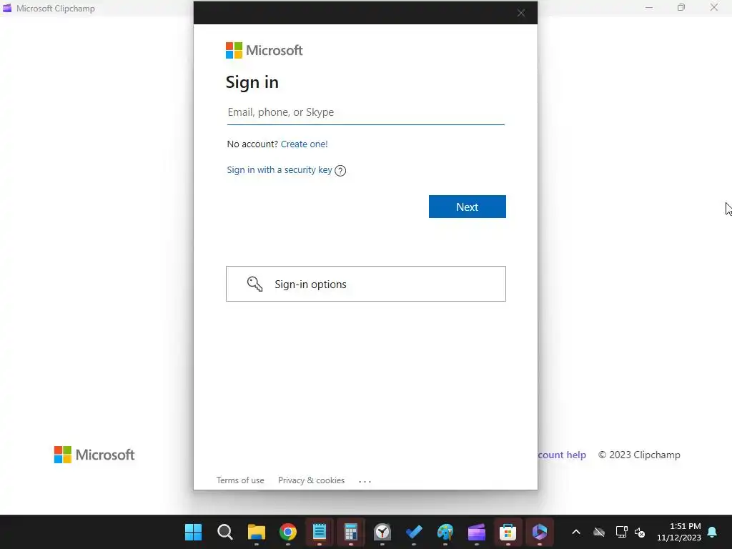The width and height of the screenshot is (732, 549).
Task: Open taskbar Search
Action: pos(225,532)
